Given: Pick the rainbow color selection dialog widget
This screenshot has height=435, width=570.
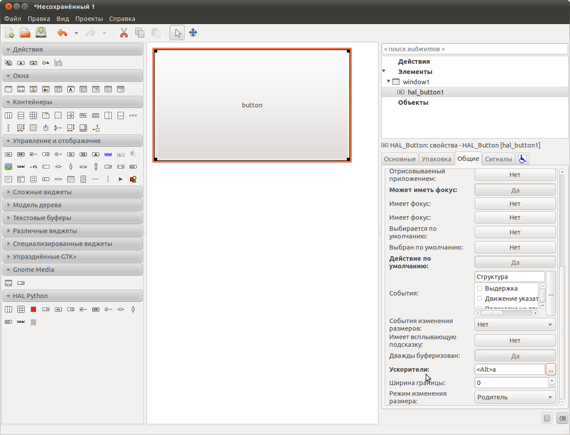Looking at the screenshot, I should click(x=46, y=89).
